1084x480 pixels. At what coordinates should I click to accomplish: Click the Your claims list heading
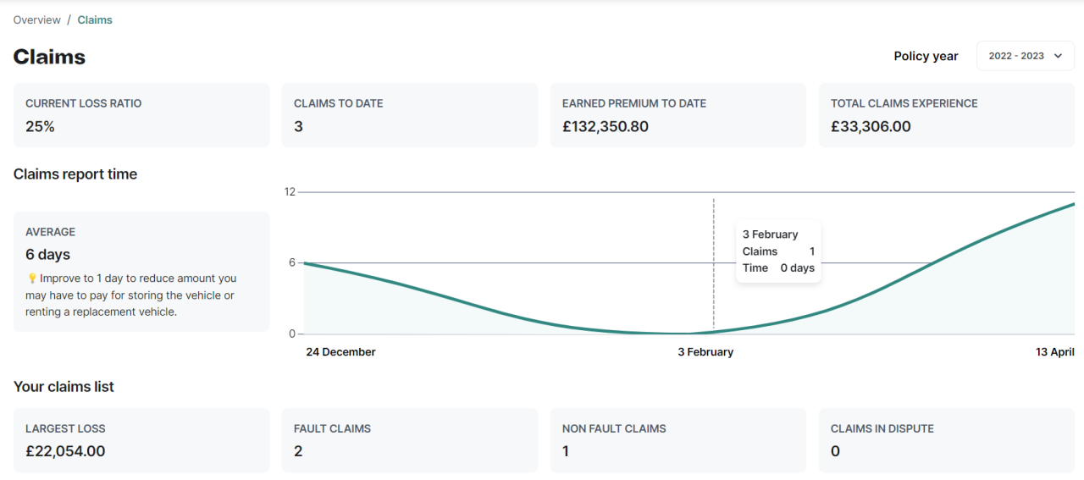64,387
